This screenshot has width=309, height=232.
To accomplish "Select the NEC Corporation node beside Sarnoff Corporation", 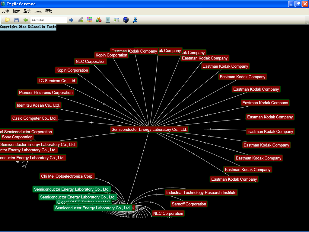I will (168, 213).
